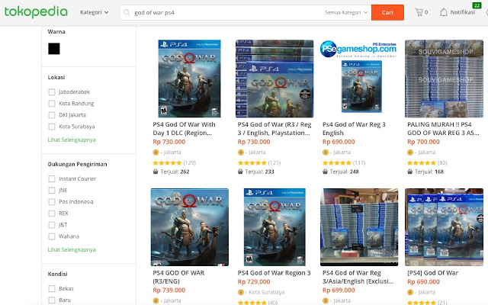
Task: Tick the Jabodetabek location checkbox
Action: coord(52,91)
